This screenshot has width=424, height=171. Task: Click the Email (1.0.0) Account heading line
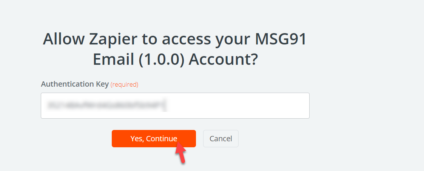(x=175, y=60)
